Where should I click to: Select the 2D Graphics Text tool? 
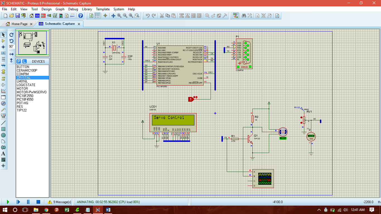pos(3,154)
